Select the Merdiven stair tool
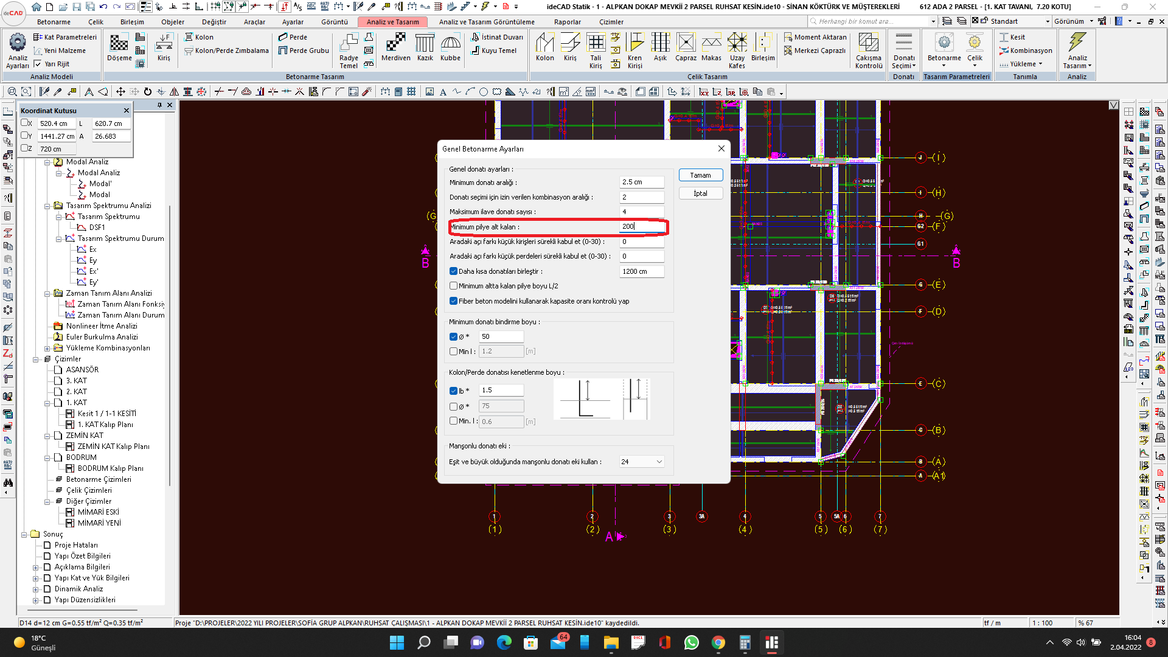 pos(396,48)
